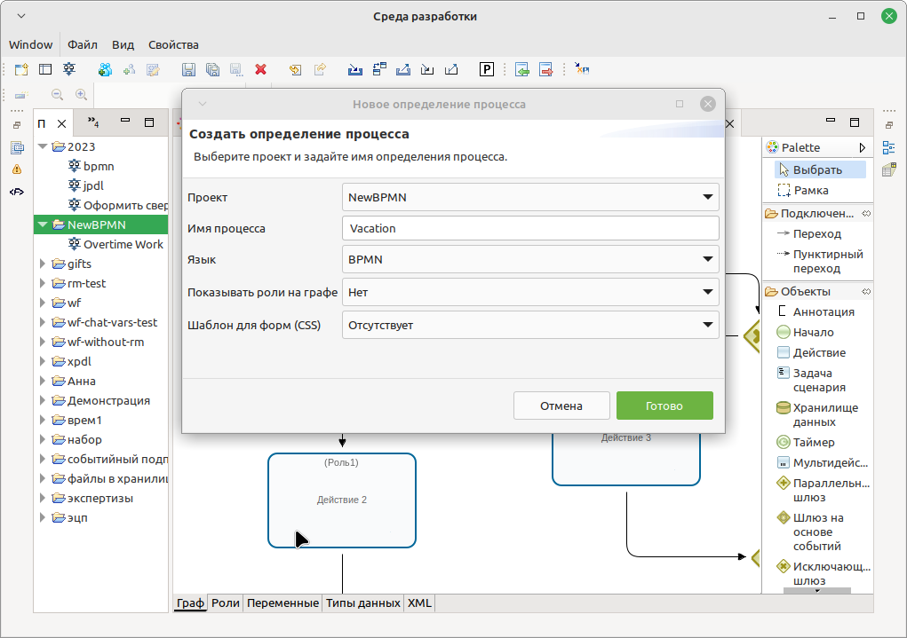Select the Рамка marquee tool
The width and height of the screenshot is (907, 638).
click(804, 190)
